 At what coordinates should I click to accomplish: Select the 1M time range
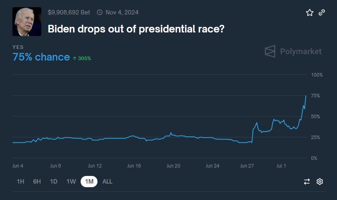(x=89, y=182)
